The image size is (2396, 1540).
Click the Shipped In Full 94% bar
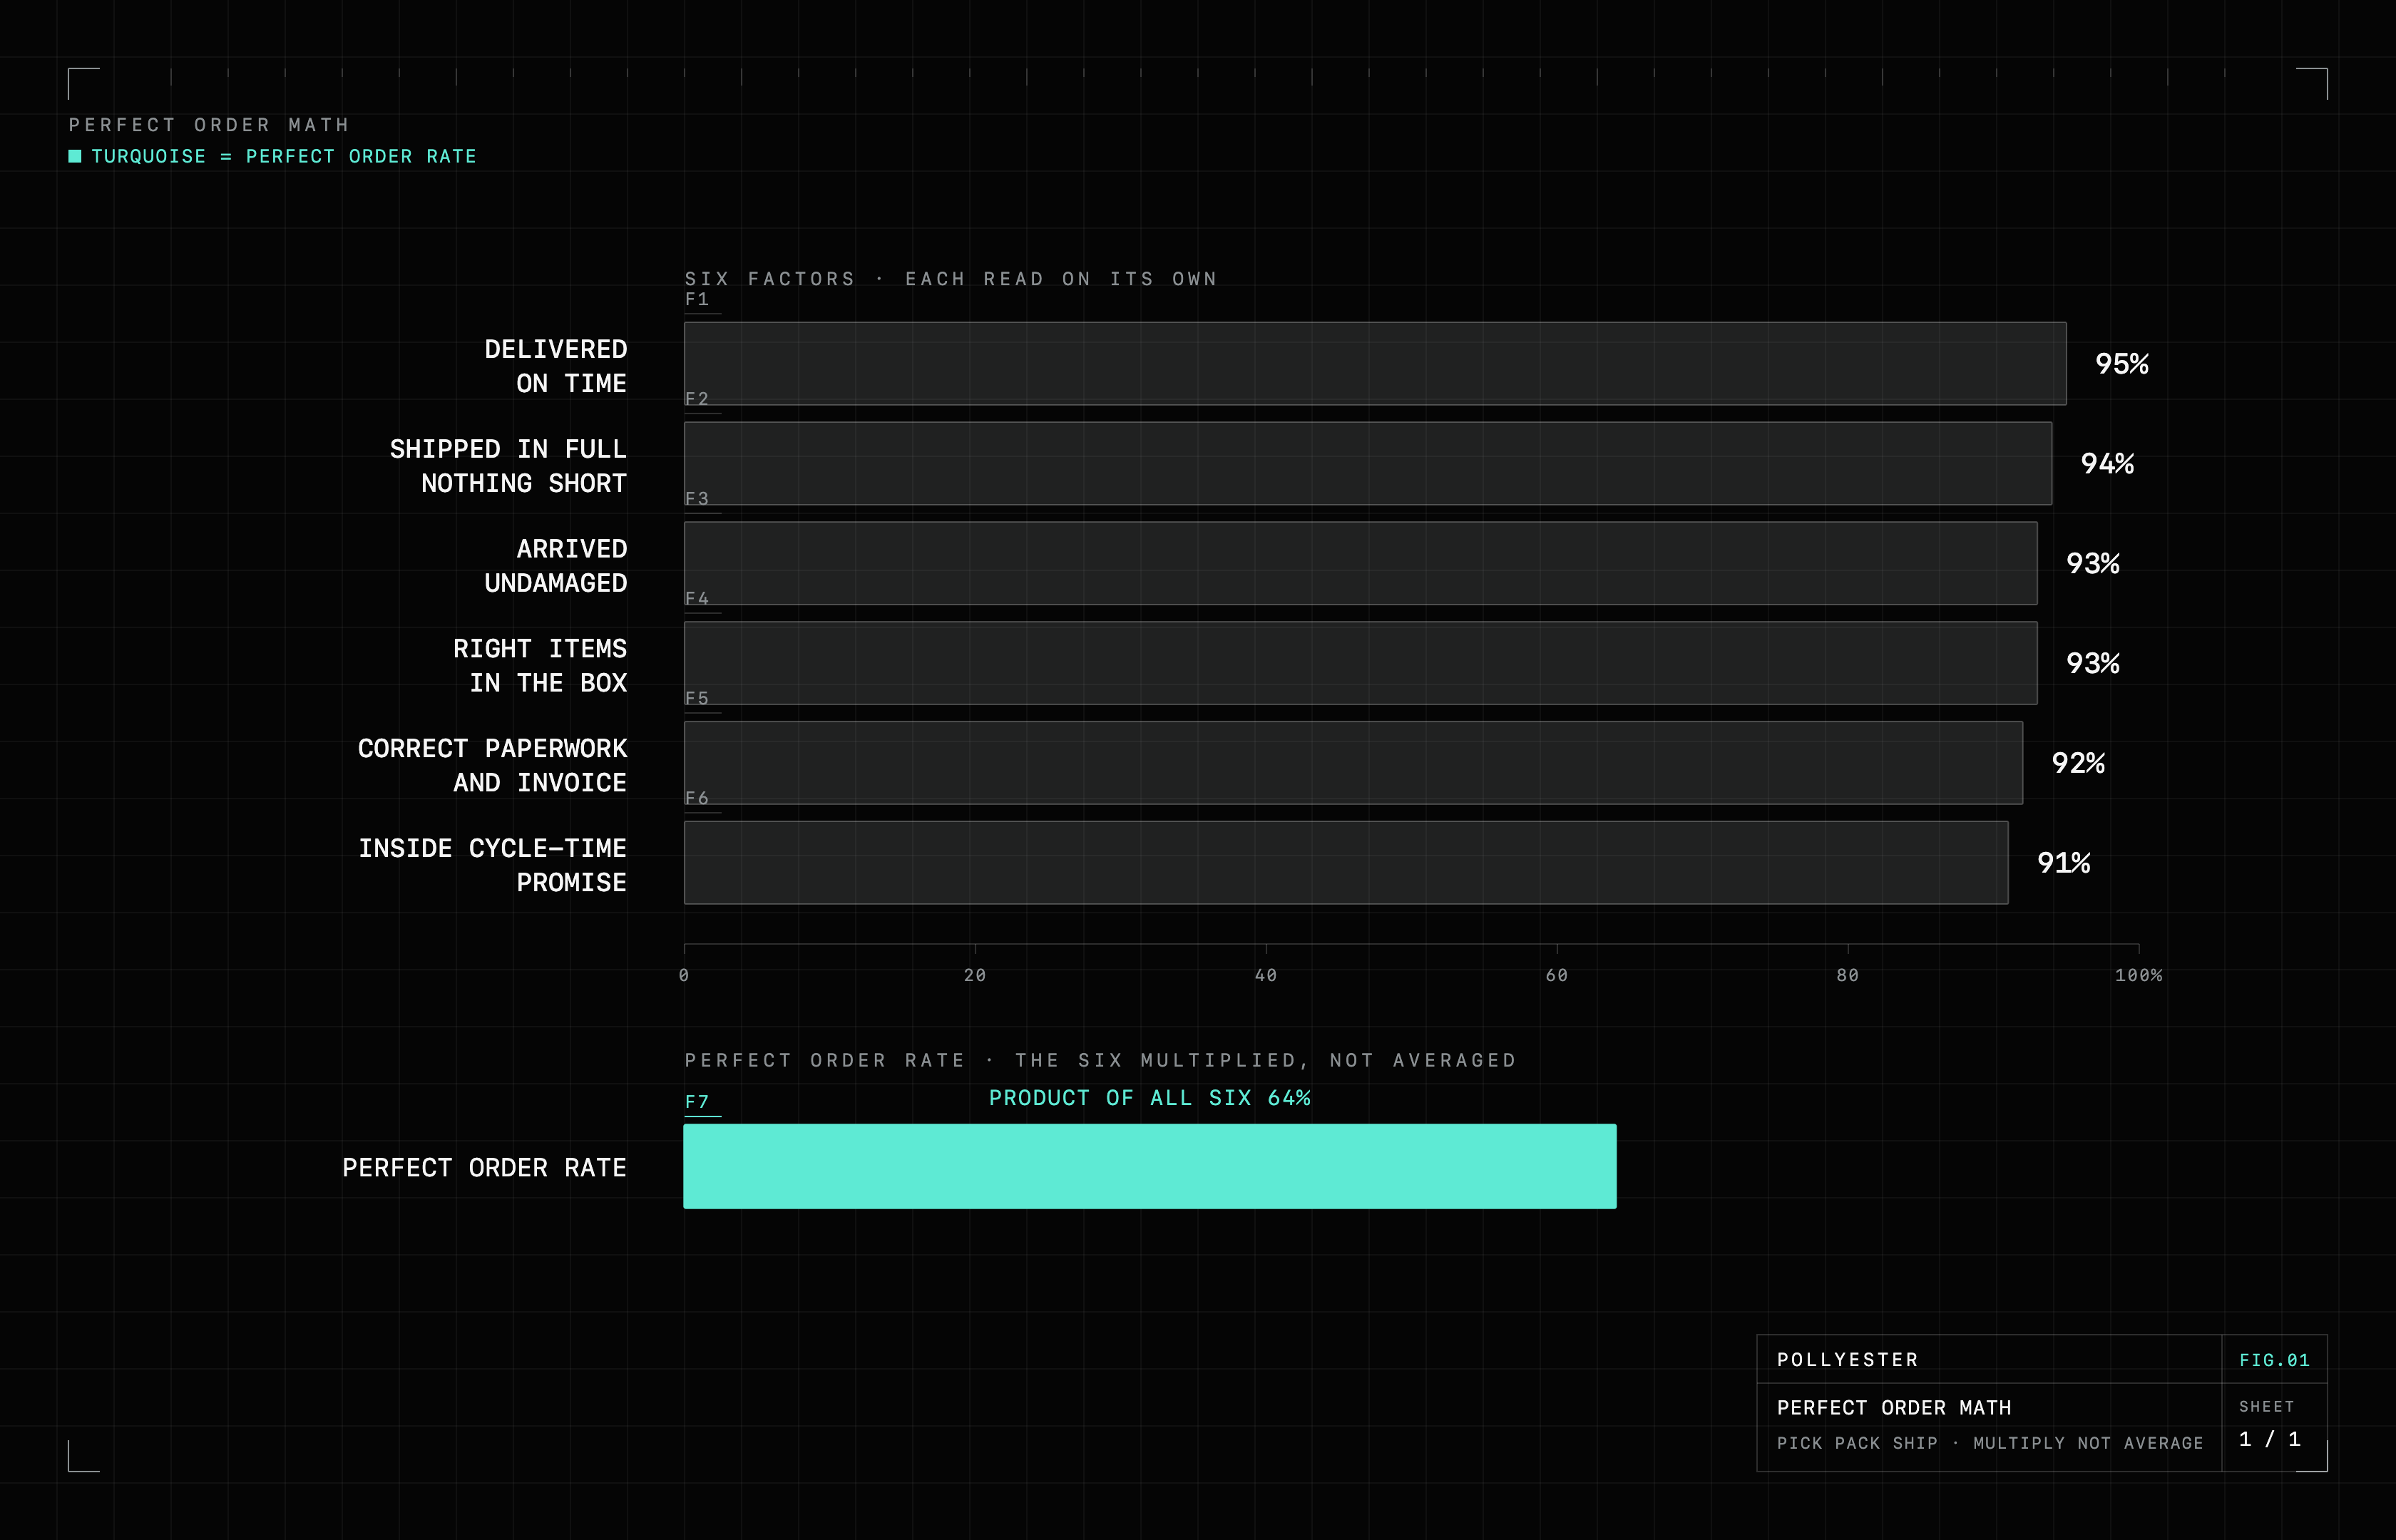click(x=1368, y=463)
